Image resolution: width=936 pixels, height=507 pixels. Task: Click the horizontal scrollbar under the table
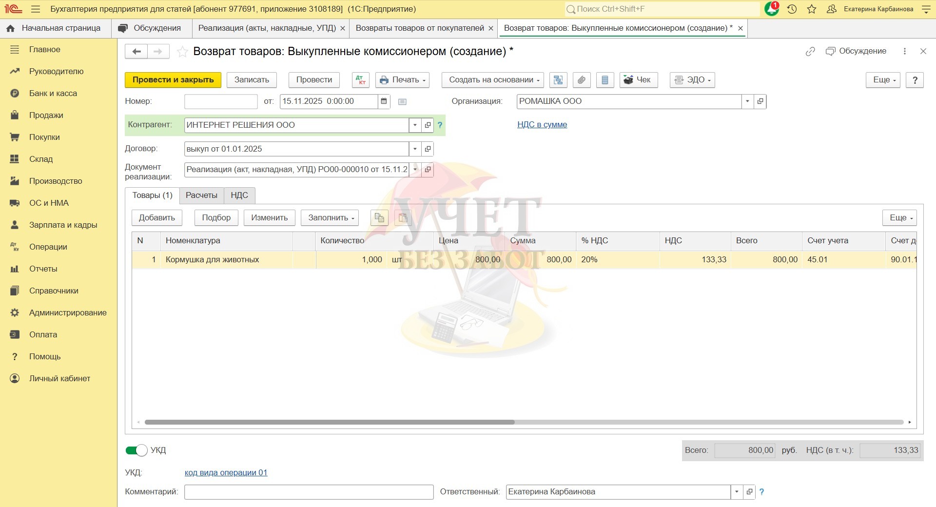[330, 422]
